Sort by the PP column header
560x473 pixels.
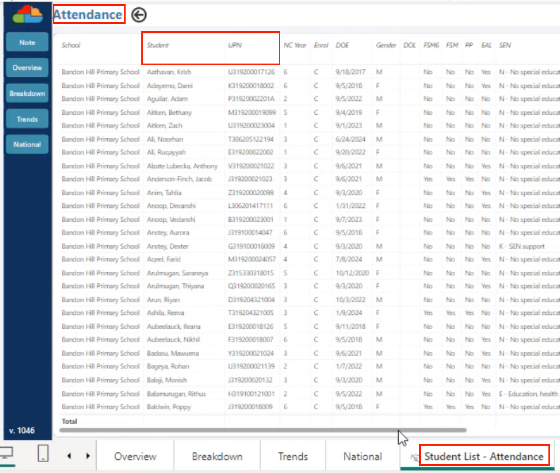(469, 45)
